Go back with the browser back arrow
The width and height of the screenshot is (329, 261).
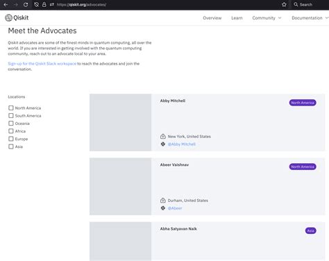[6, 5]
